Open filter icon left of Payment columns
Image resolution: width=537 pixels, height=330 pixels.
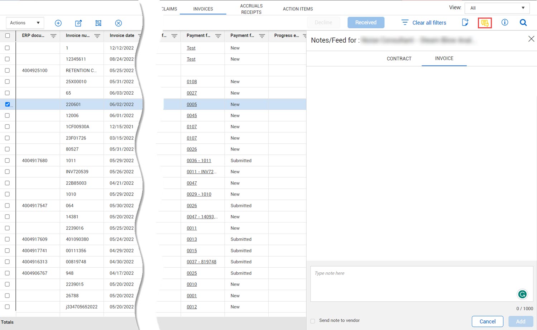(x=174, y=36)
